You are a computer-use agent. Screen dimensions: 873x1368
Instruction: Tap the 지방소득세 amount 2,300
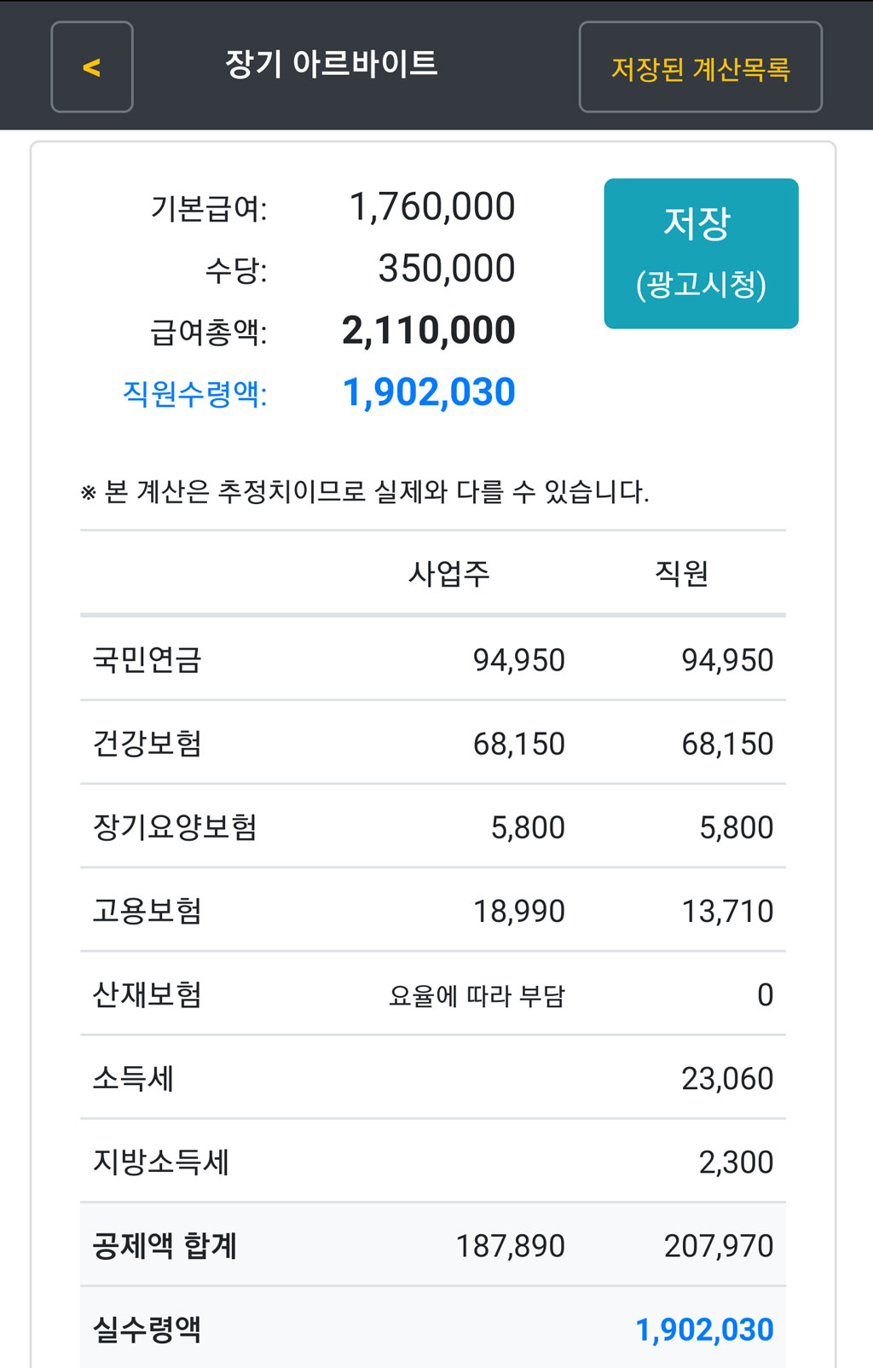coord(736,1162)
